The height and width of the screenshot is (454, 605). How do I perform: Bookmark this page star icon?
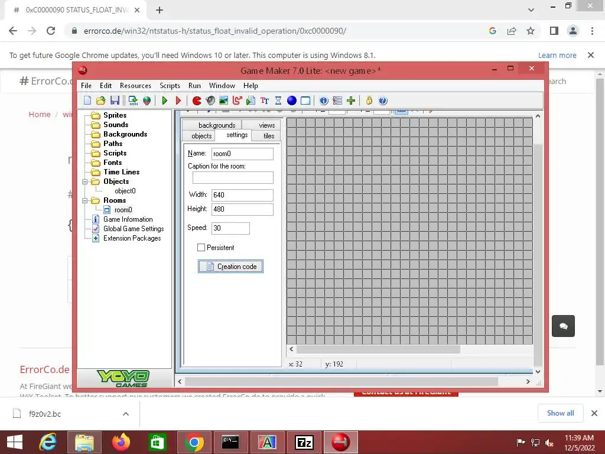(x=531, y=31)
